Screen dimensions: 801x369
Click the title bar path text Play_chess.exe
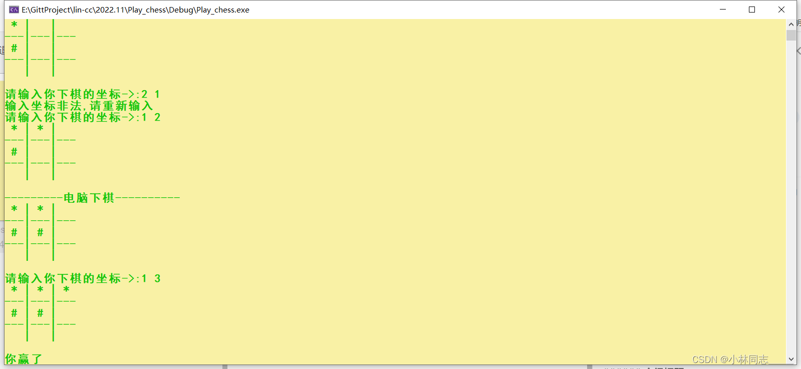coord(135,10)
